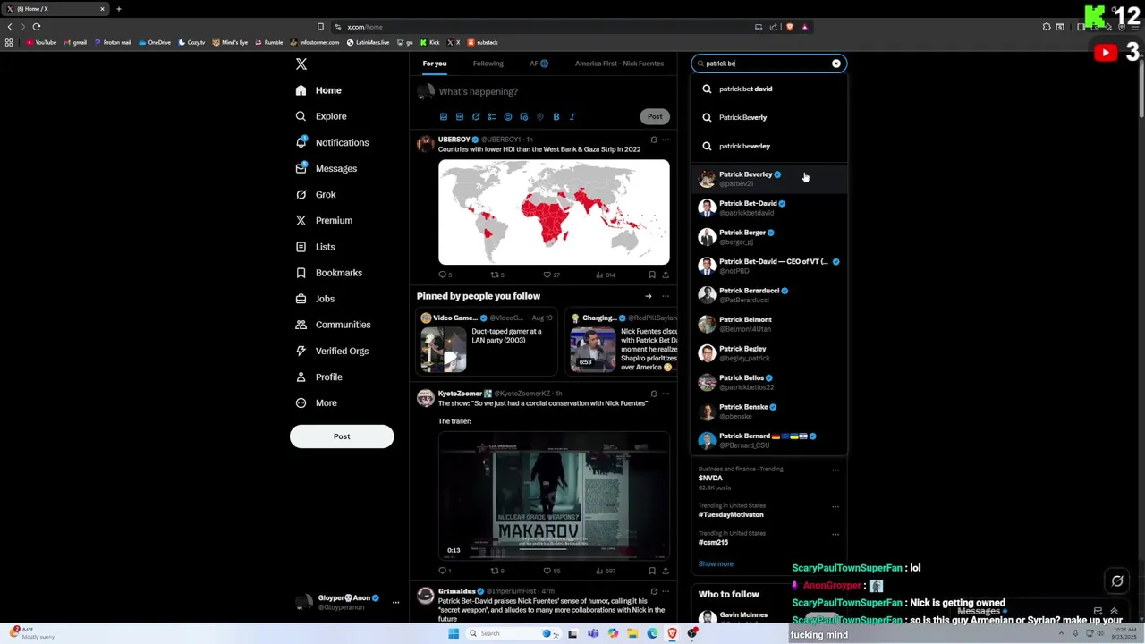The image size is (1145, 644).
Task: Switch to the Following tab
Action: tap(488, 64)
